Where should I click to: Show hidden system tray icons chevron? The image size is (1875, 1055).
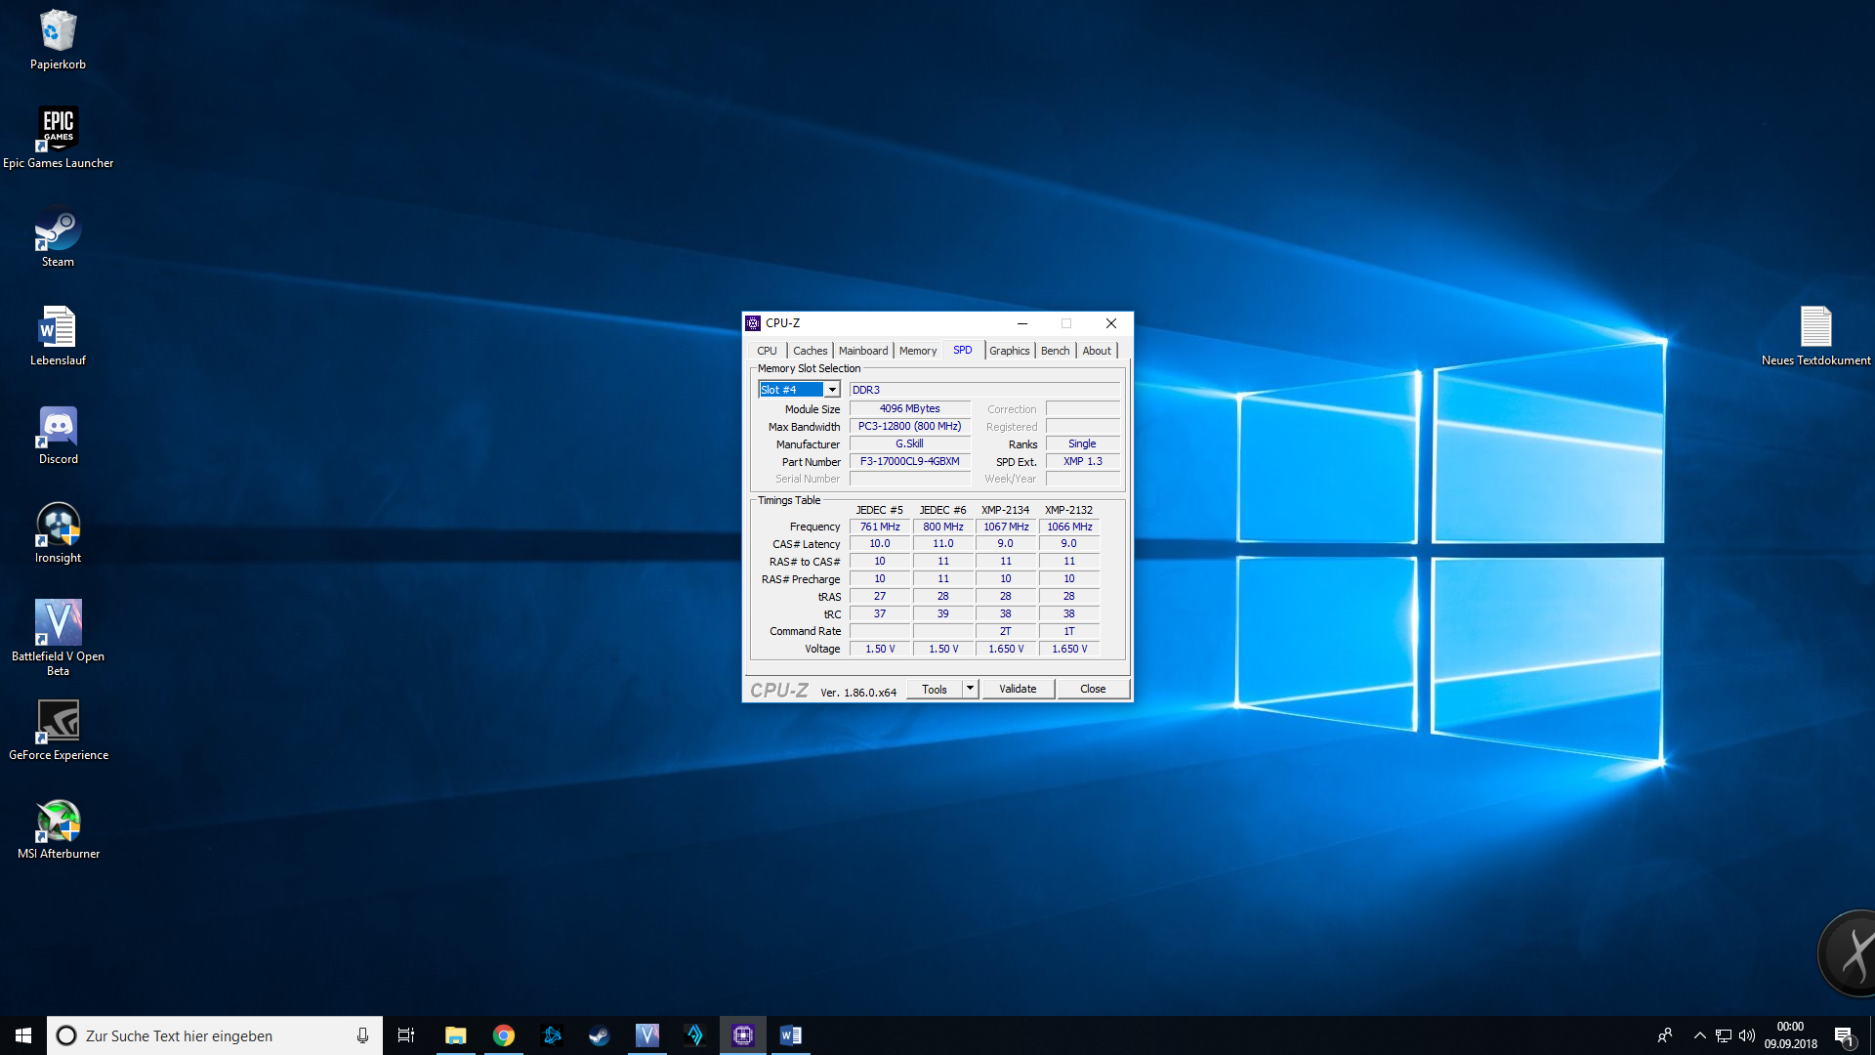click(1699, 1035)
